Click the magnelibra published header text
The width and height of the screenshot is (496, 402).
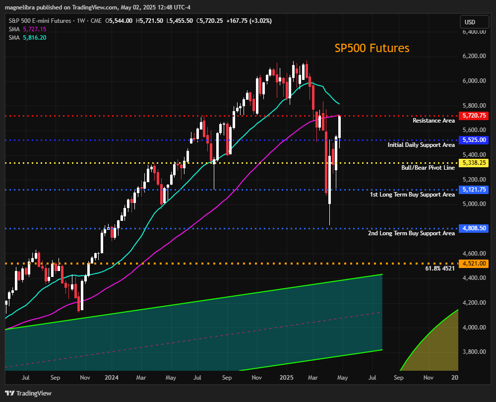coord(98,7)
